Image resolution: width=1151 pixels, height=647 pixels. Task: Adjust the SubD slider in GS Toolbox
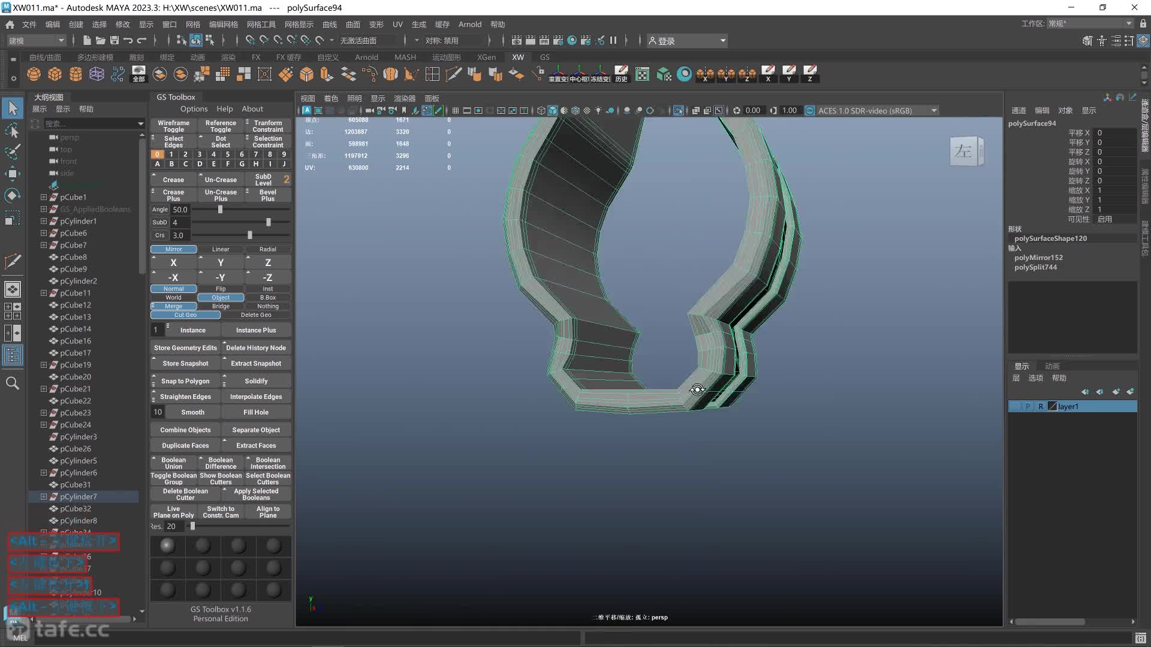click(x=268, y=222)
